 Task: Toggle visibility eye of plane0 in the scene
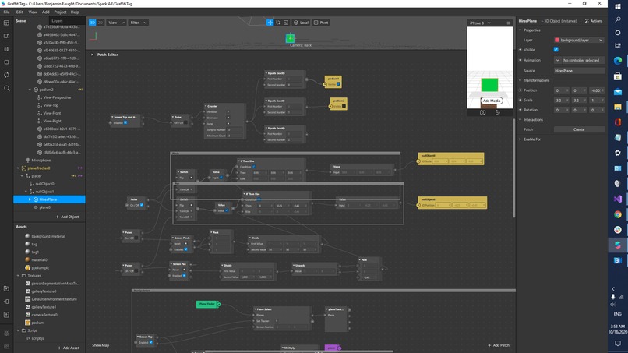pyautogui.click(x=36, y=207)
